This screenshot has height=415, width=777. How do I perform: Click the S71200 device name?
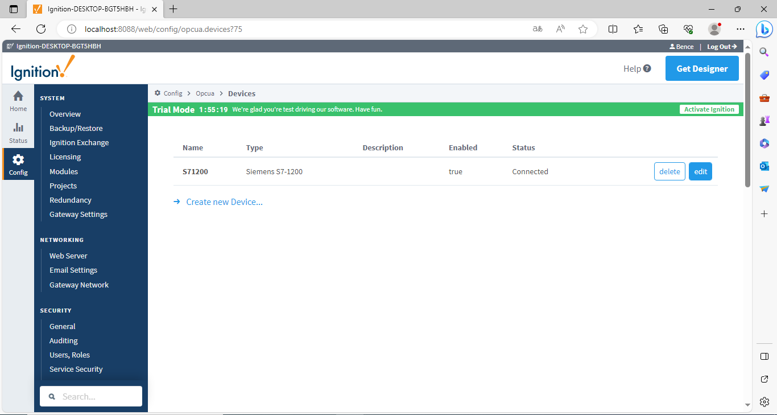pyautogui.click(x=195, y=171)
